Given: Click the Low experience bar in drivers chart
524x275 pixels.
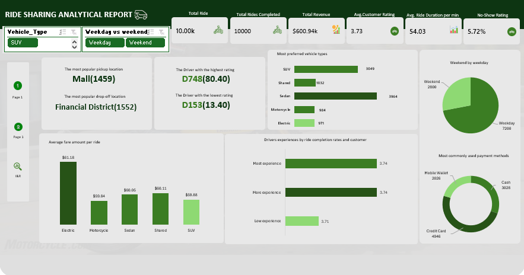Looking at the screenshot, I should tap(302, 221).
